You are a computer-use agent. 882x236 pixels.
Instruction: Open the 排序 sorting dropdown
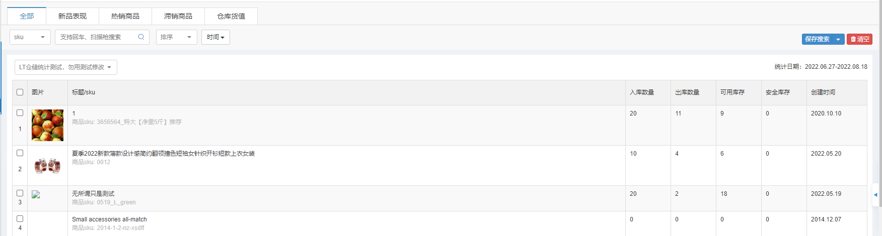click(177, 37)
